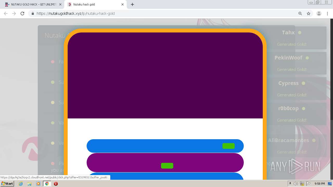This screenshot has width=333, height=187.
Task: Click the partially visible bottom blue bar
Action: coord(165,176)
